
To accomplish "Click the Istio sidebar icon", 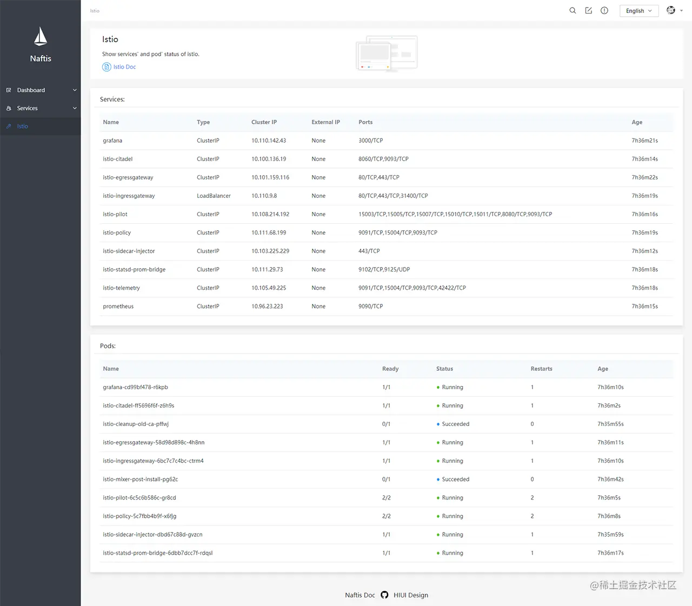I will pyautogui.click(x=9, y=126).
